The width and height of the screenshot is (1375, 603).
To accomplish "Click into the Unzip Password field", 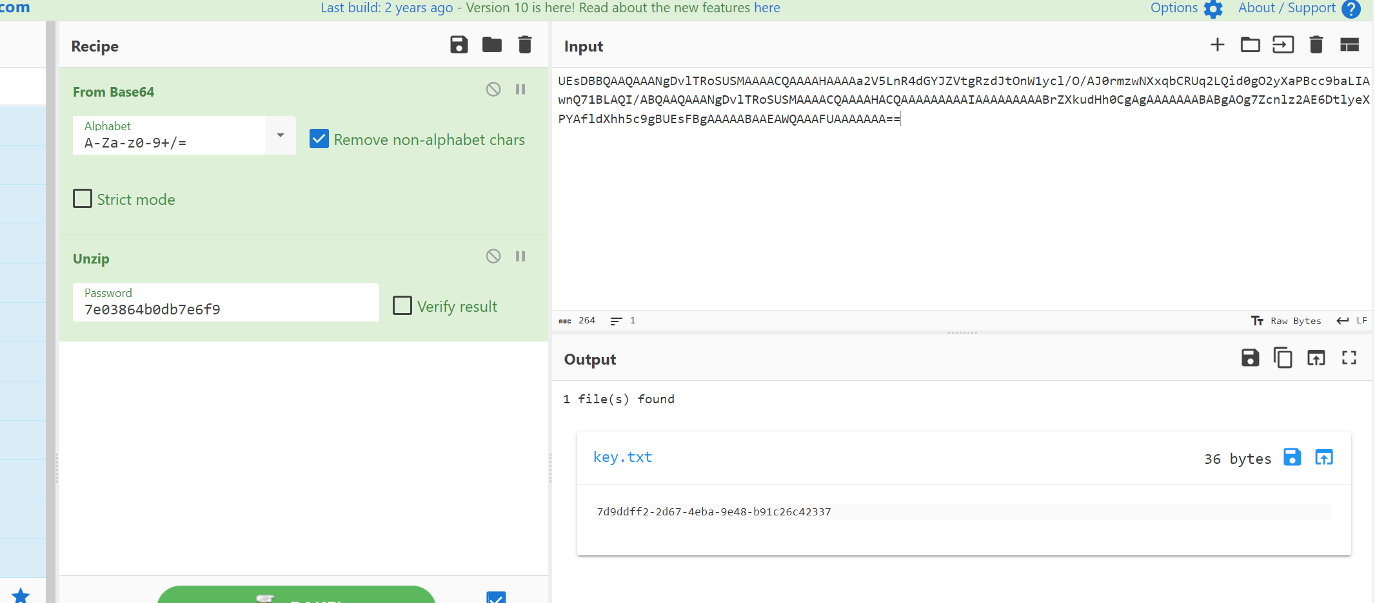I will 226,309.
